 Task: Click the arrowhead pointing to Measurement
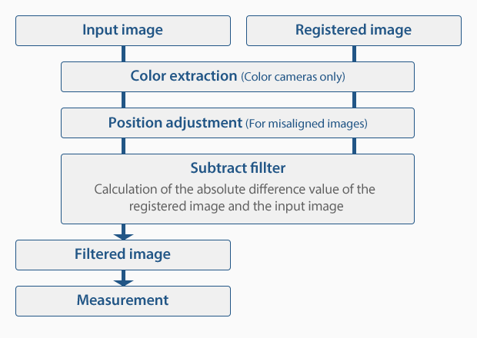(123, 283)
